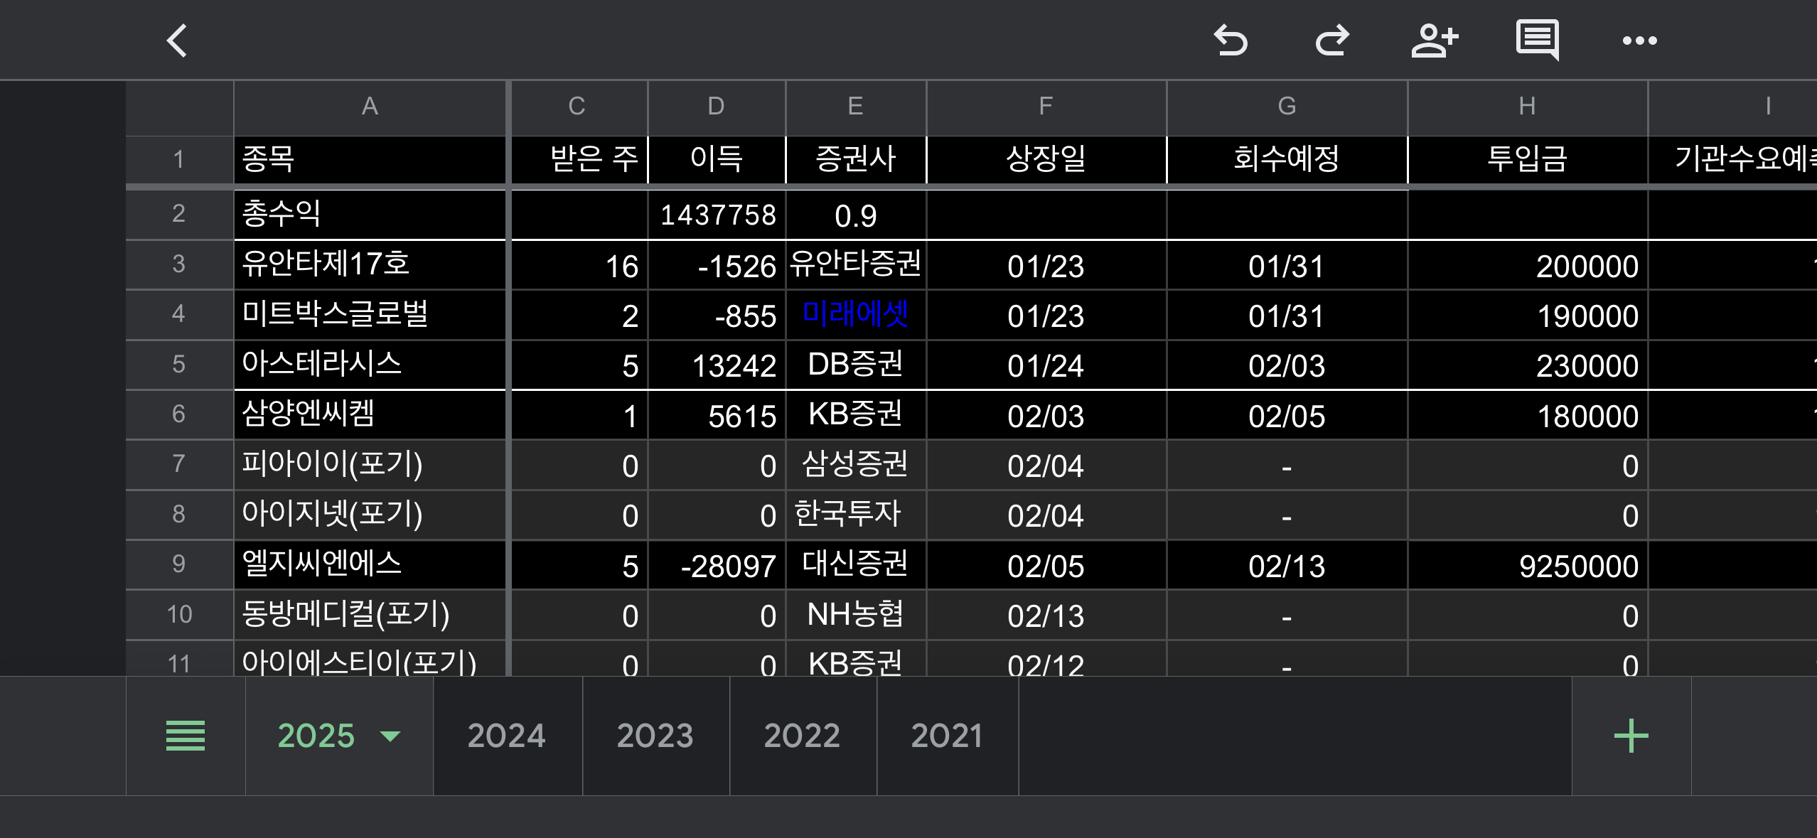Open the 2021 sheet tab
1817x838 pixels.
click(x=947, y=736)
